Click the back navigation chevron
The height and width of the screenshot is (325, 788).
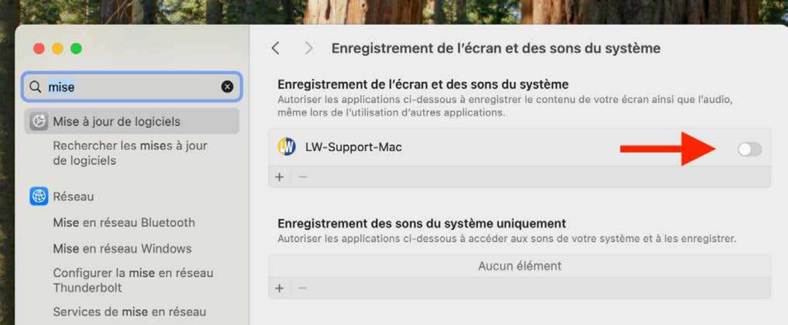[x=276, y=48]
